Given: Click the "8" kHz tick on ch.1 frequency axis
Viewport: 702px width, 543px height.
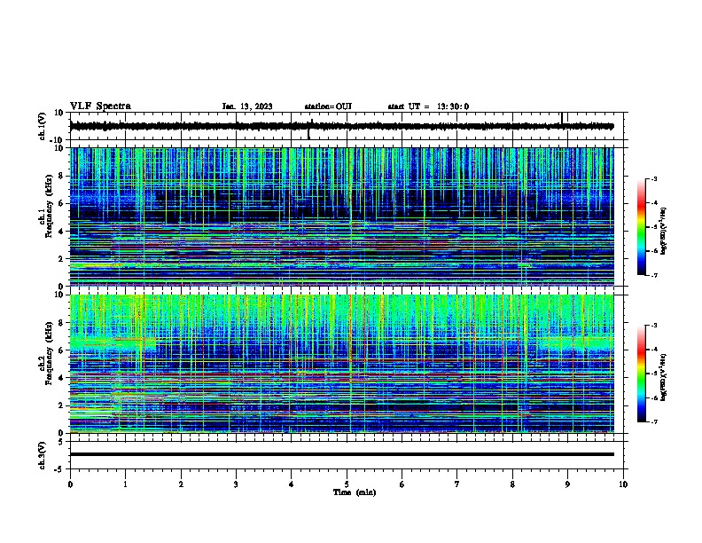Looking at the screenshot, I should tap(62, 176).
